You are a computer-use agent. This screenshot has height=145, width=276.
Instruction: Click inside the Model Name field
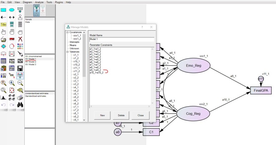click(122, 39)
